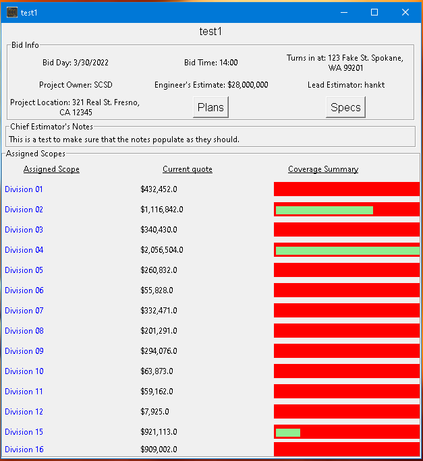Open the Division 09 scope link

coord(24,351)
